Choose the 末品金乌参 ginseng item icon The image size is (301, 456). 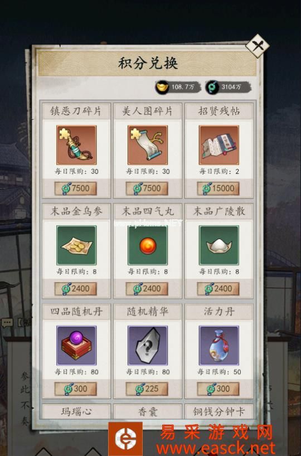[76, 245]
